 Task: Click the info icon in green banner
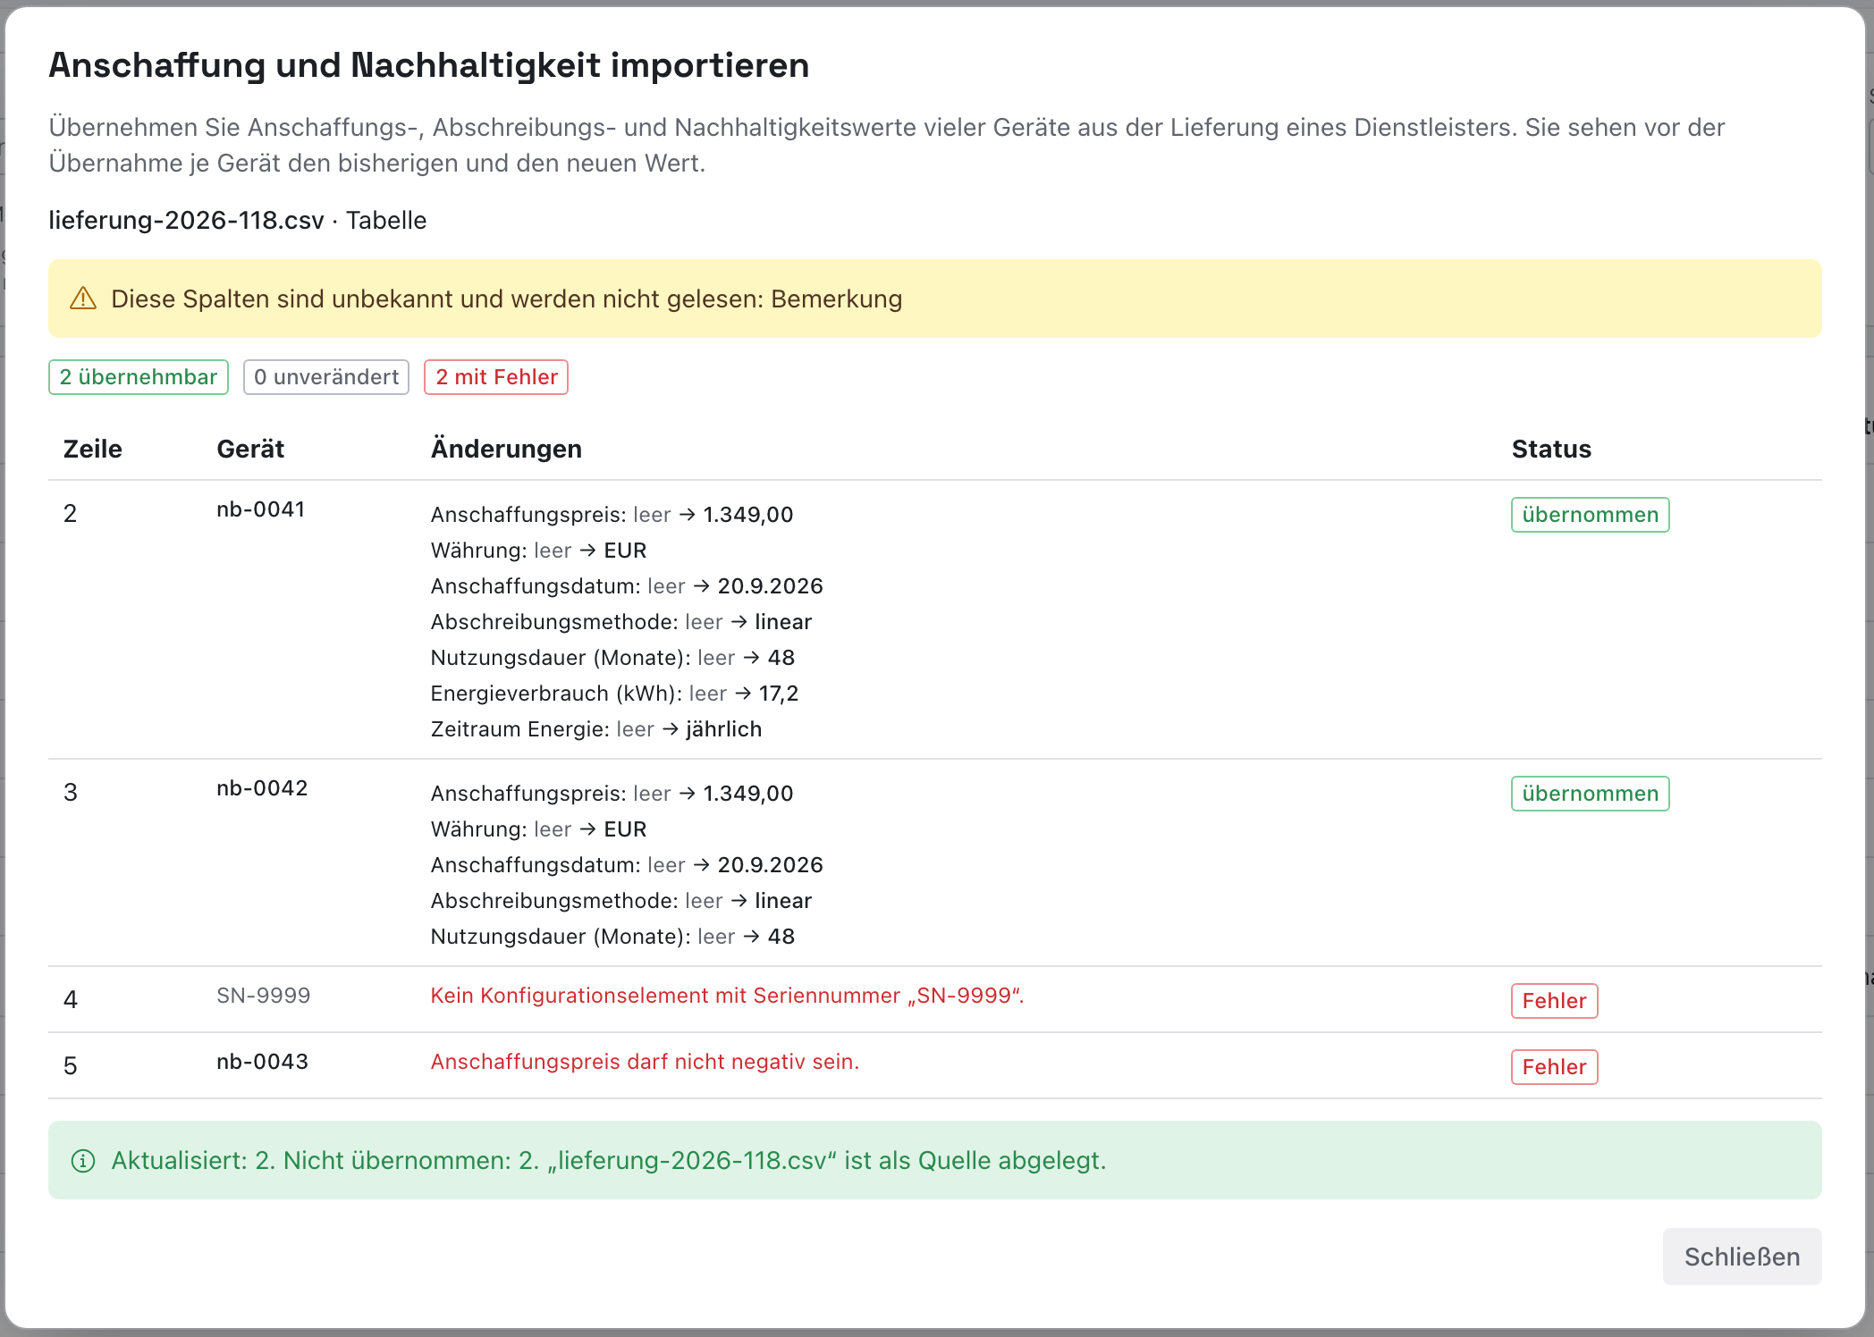coord(83,1160)
